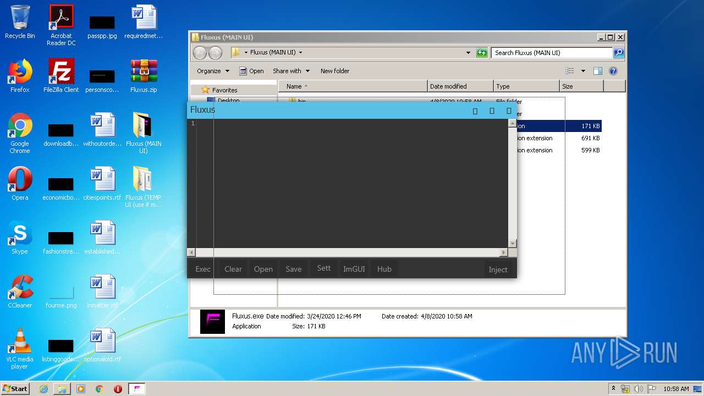Select the passpp.jpg desktop file
The height and width of the screenshot is (396, 704).
102,26
